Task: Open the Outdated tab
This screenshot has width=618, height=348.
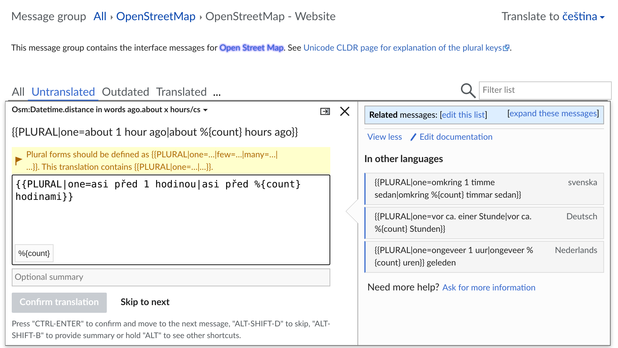Action: point(126,92)
